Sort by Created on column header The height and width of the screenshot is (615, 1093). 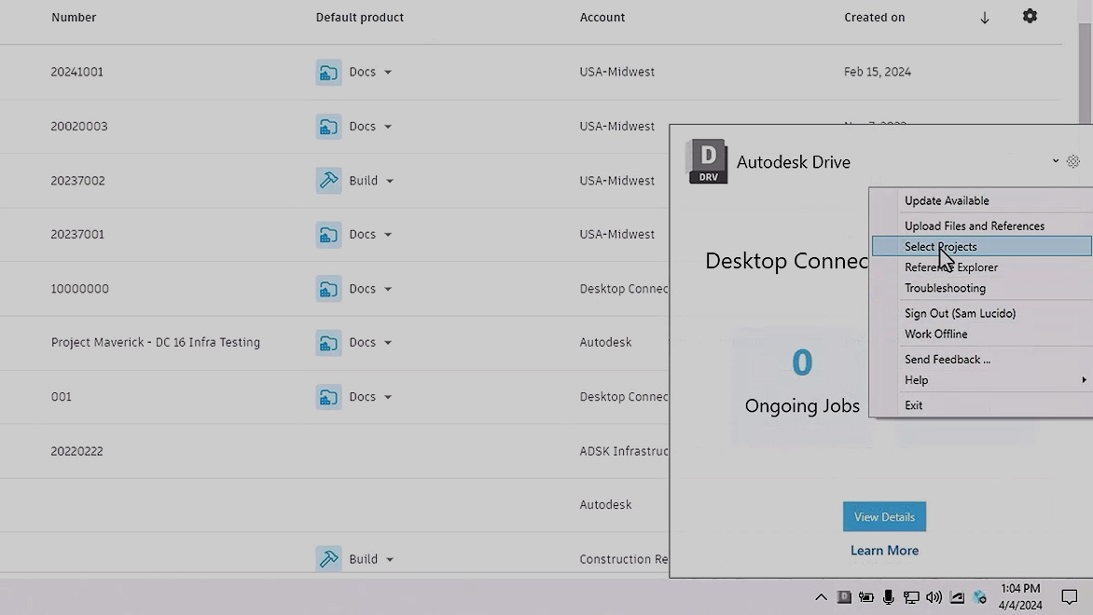coord(874,18)
